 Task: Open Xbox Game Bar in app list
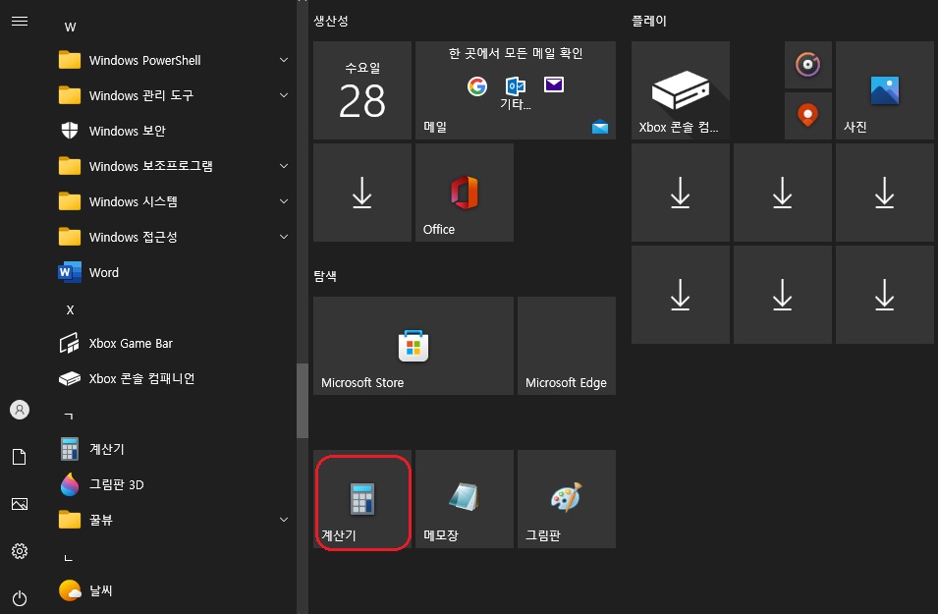click(174, 344)
